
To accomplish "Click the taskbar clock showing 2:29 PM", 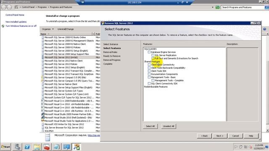I will [259, 146].
